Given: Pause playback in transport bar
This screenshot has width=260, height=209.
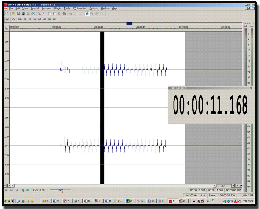Looking at the screenshot, I should click(30, 19).
